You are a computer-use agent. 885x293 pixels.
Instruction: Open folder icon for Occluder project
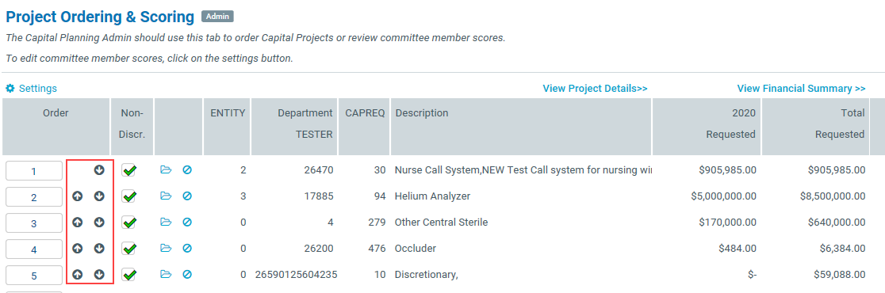tap(166, 249)
